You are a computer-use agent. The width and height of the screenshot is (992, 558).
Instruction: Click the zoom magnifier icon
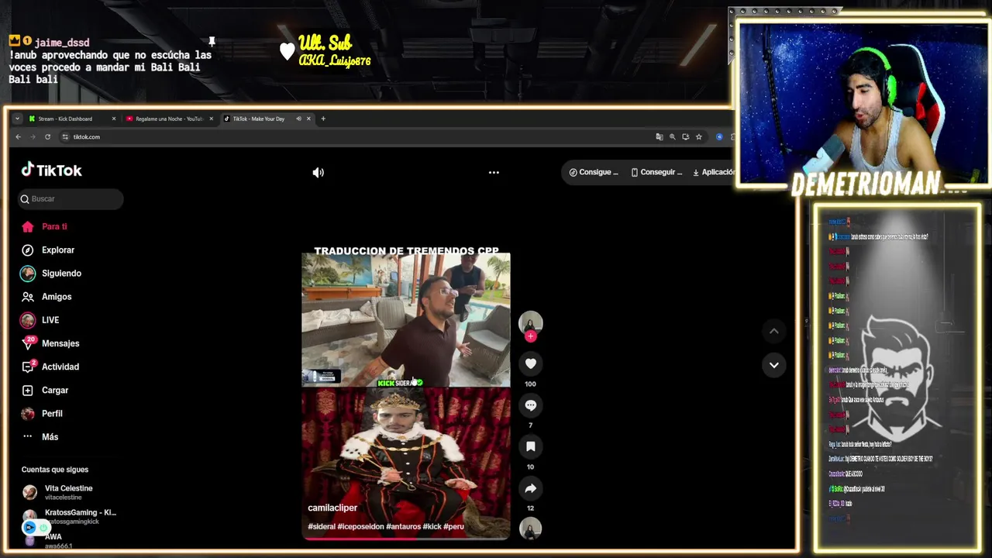(x=673, y=136)
